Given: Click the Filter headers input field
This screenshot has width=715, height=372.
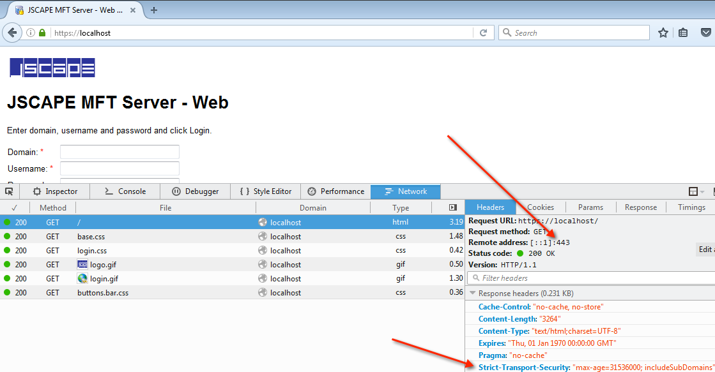Looking at the screenshot, I should [594, 278].
